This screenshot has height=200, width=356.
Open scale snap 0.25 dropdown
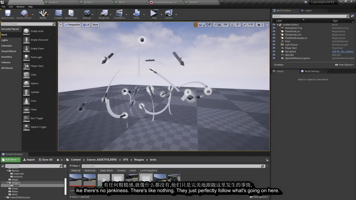pyautogui.click(x=251, y=25)
